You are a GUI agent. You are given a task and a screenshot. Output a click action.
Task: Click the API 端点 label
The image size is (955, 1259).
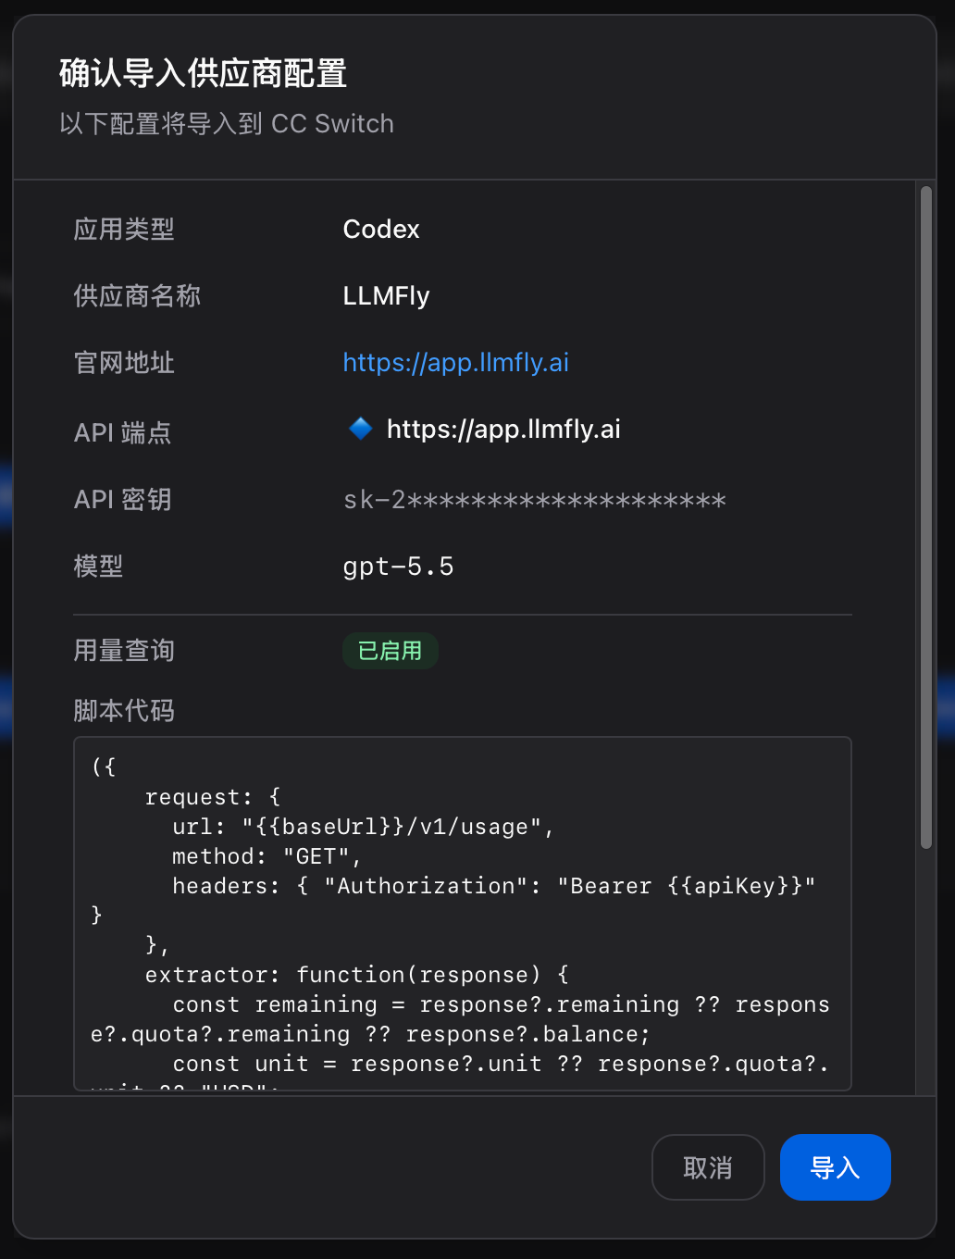(122, 432)
